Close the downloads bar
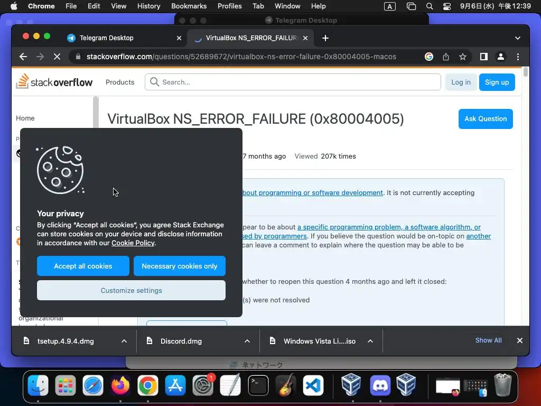 (520, 340)
